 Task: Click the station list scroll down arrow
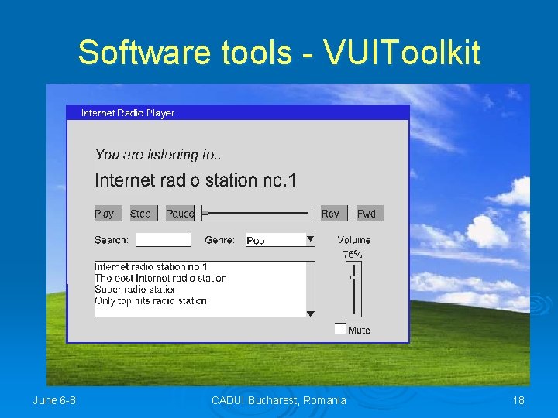311,313
